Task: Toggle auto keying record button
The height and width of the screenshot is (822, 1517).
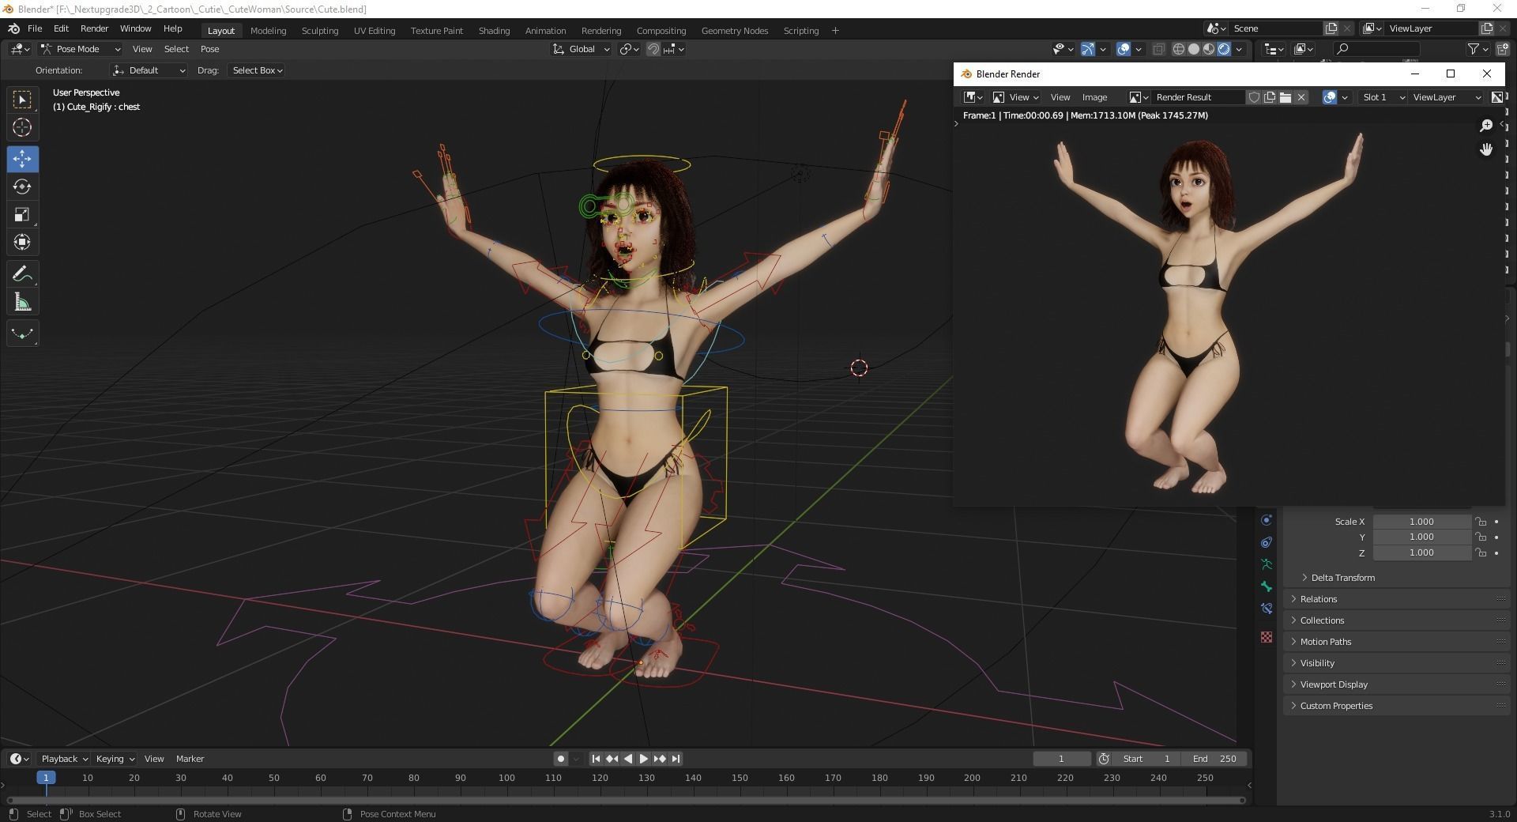Action: 561,759
